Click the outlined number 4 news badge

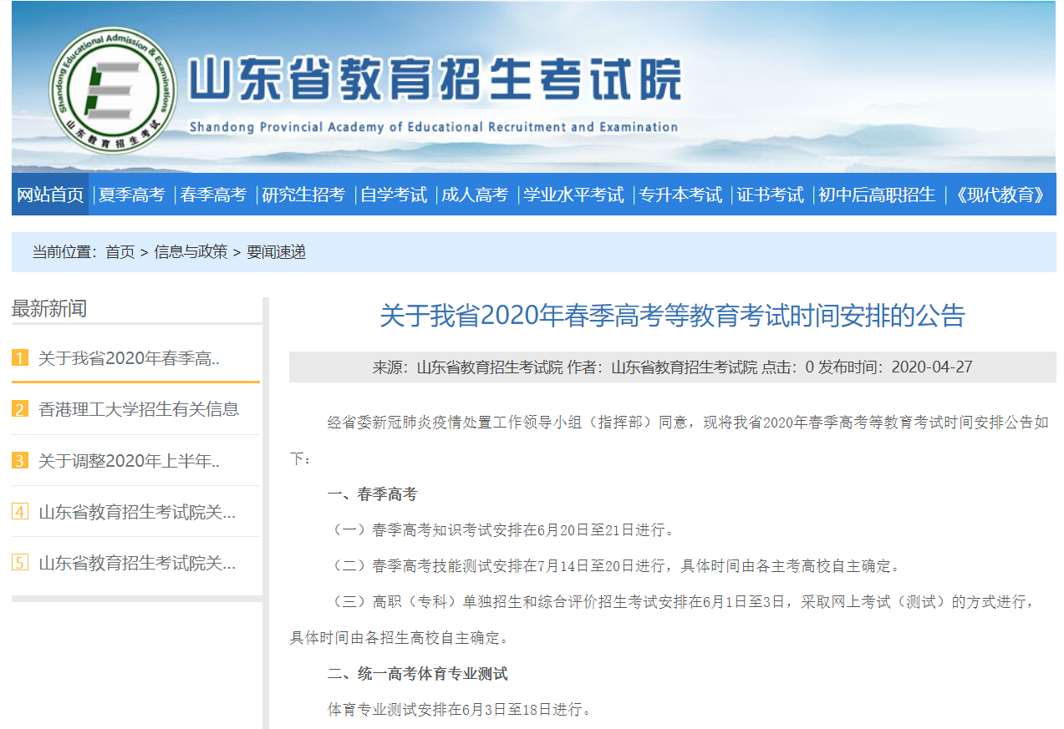tap(20, 512)
